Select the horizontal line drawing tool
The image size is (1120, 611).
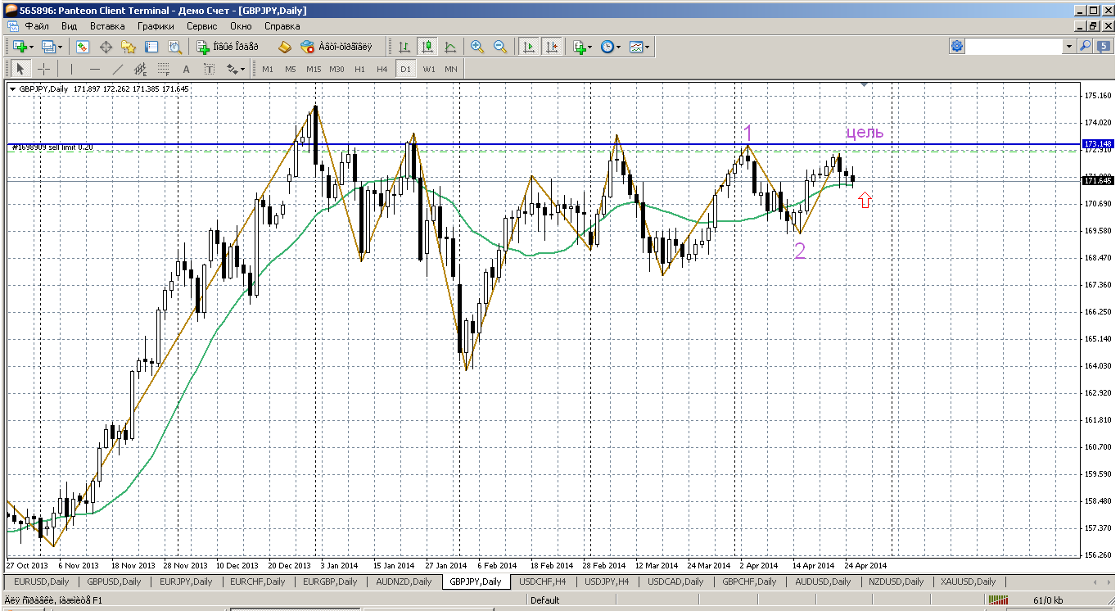pyautogui.click(x=95, y=70)
